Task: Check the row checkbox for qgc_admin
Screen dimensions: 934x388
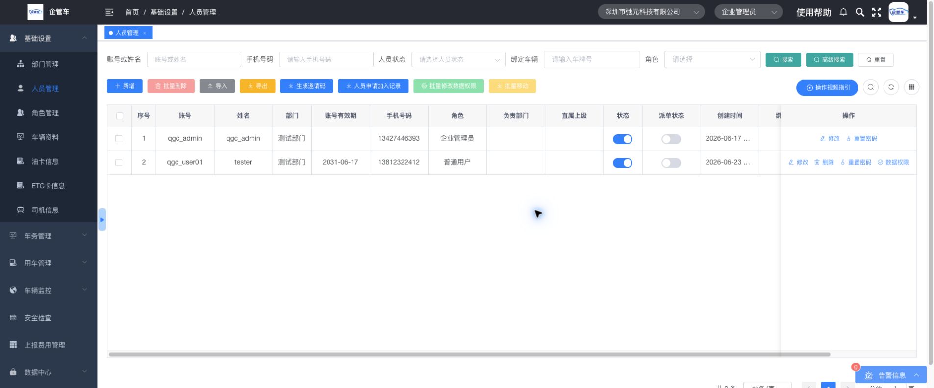Action: coord(119,139)
